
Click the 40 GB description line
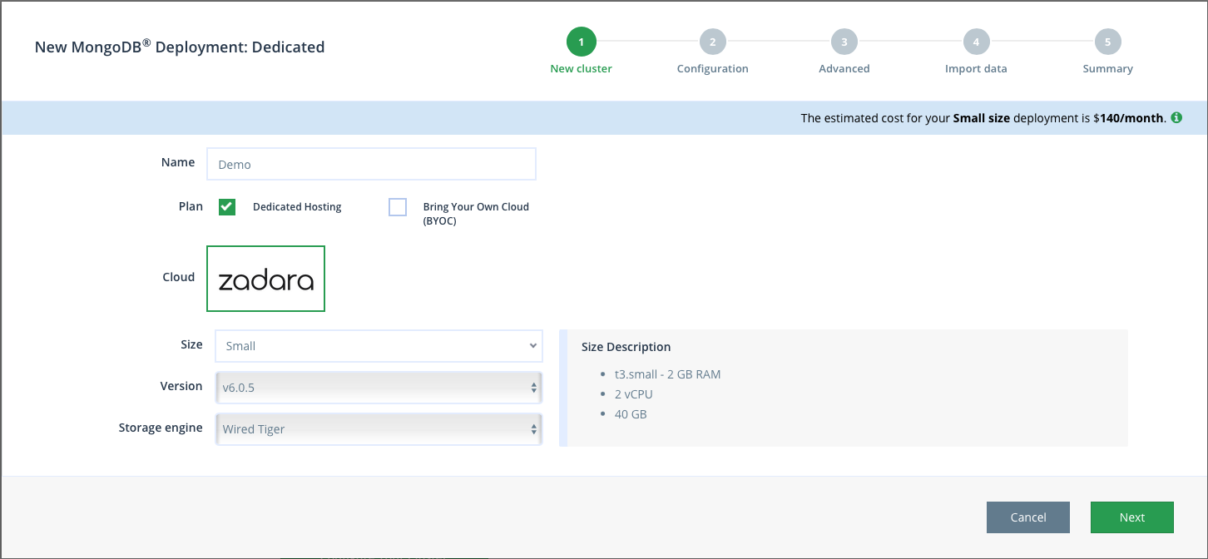[x=631, y=414]
